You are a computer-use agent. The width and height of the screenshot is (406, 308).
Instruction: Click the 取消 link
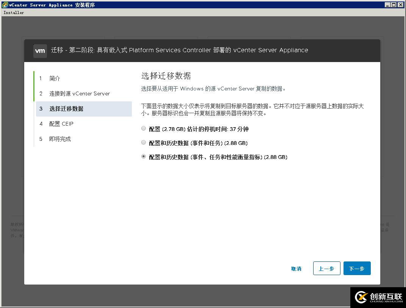(296, 269)
